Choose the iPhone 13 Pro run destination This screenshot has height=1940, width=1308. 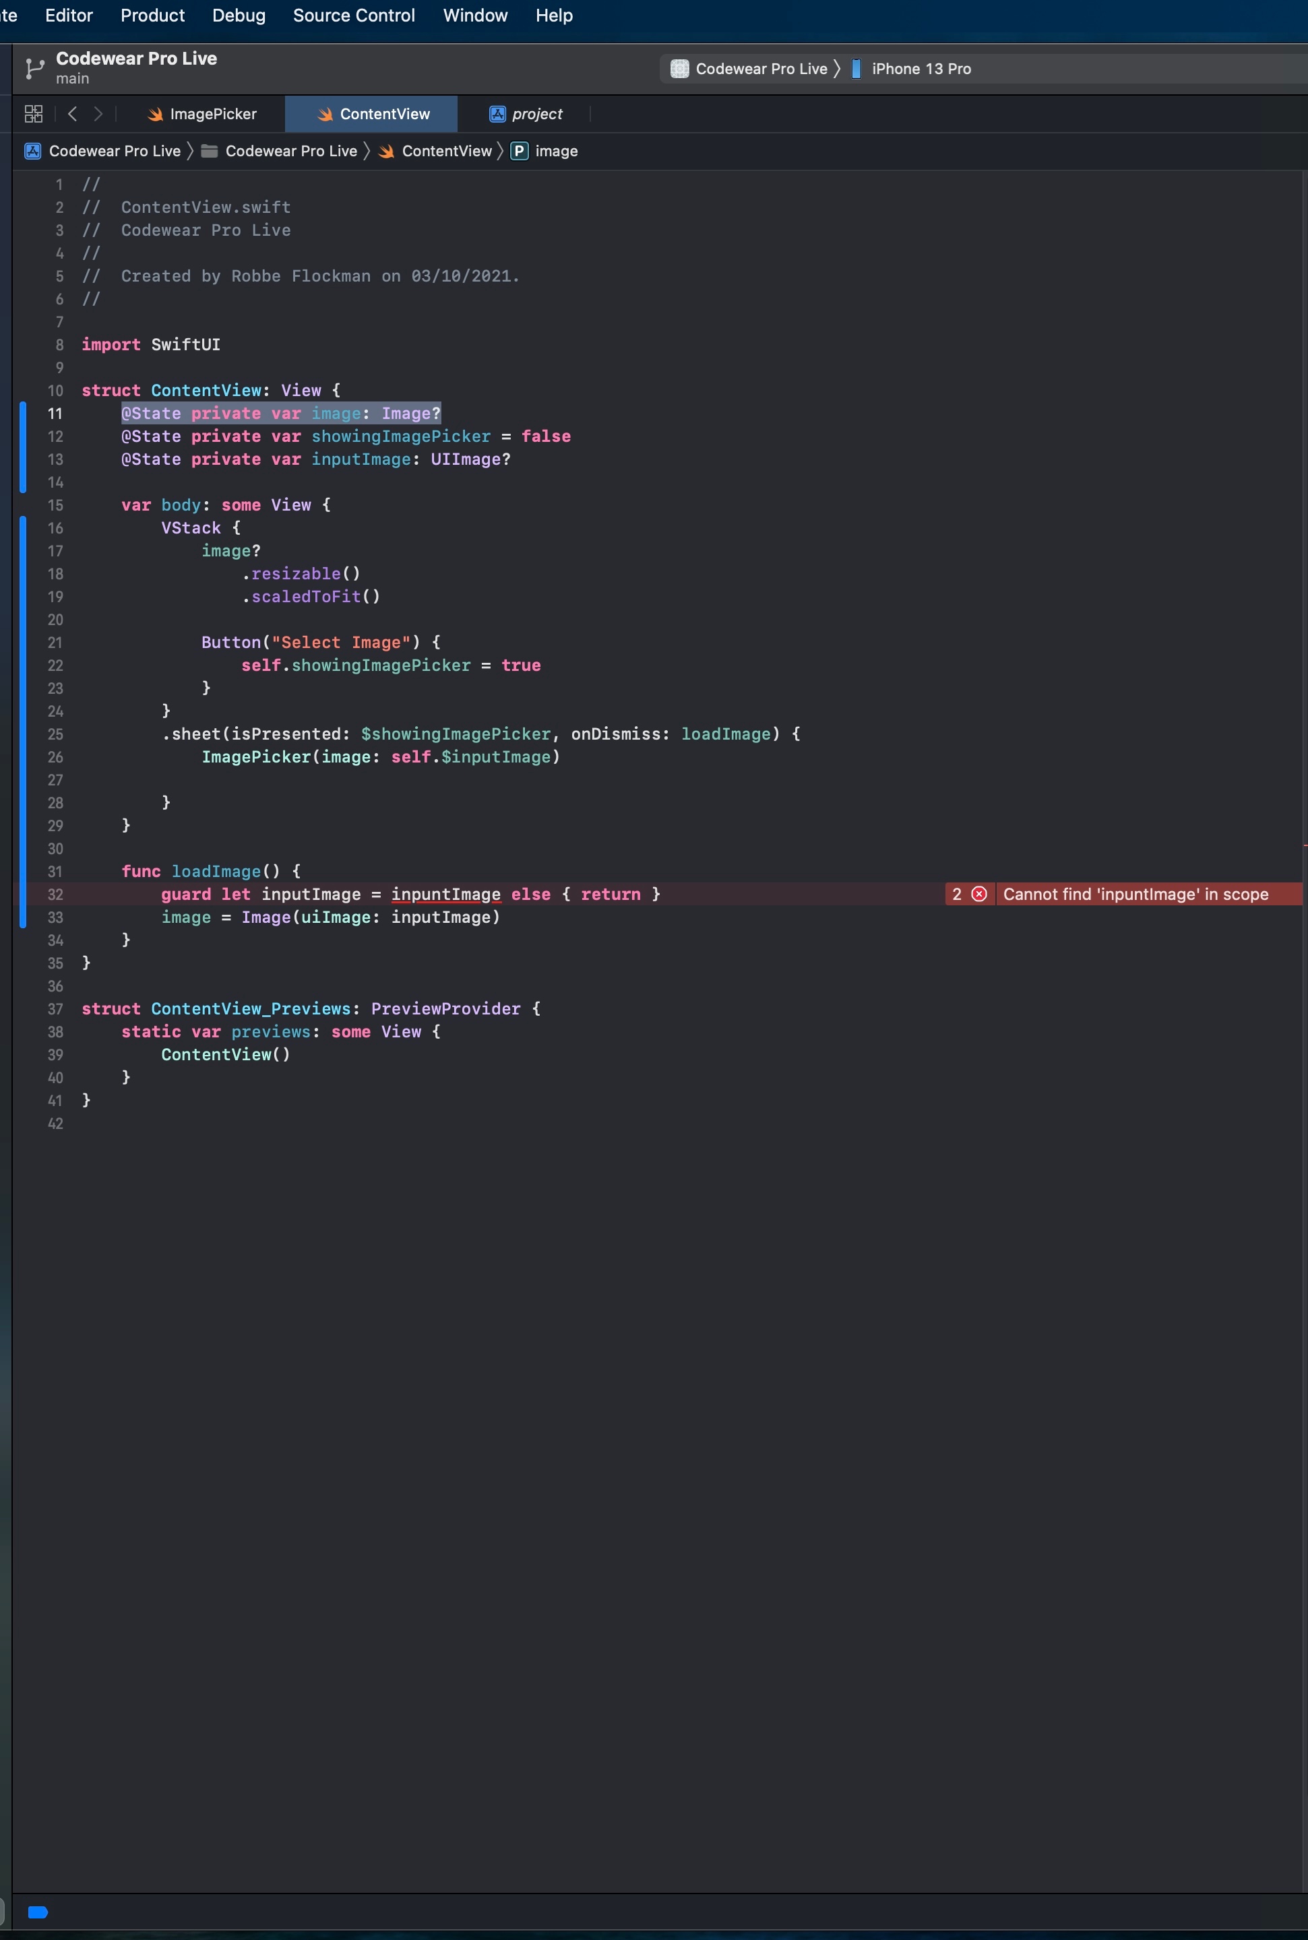921,68
